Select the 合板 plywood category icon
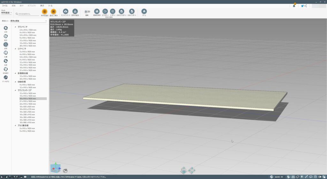 click(x=6, y=45)
